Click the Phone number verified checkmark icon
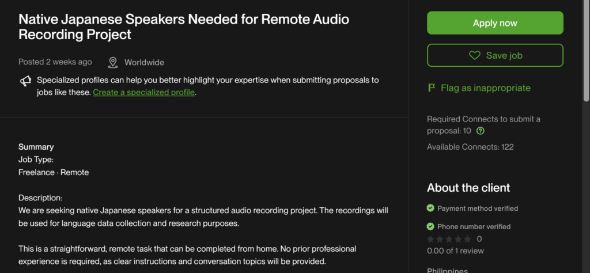 (430, 226)
